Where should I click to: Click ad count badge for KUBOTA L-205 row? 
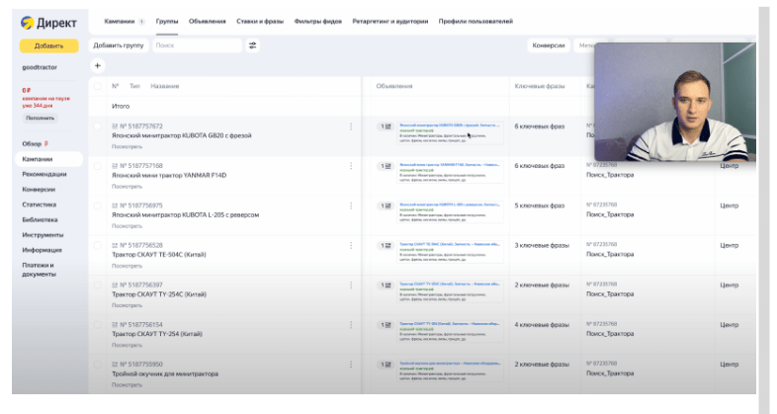pos(386,206)
